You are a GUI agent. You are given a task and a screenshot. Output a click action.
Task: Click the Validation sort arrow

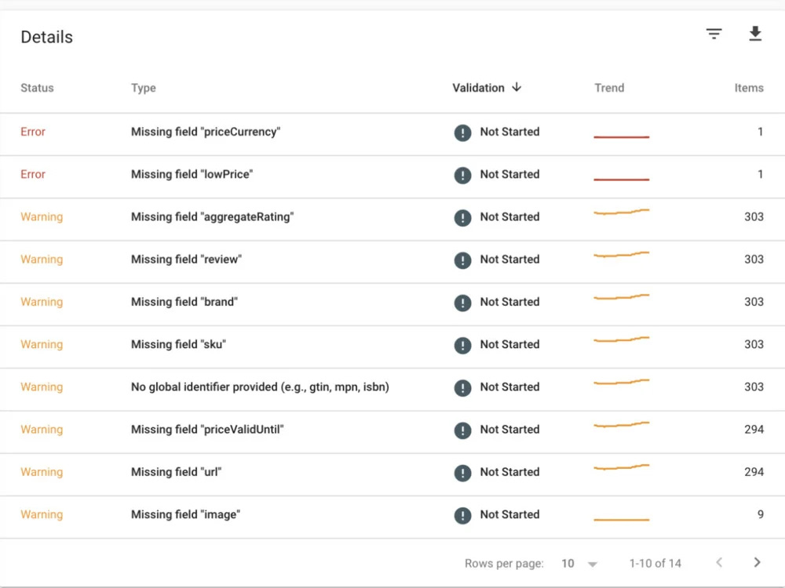[517, 88]
